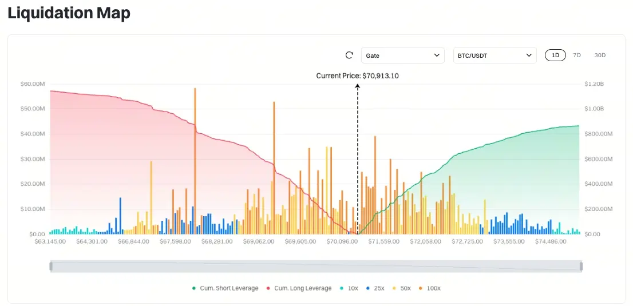The image size is (633, 306).
Task: Open the Gate exchange dropdown
Action: pos(402,55)
